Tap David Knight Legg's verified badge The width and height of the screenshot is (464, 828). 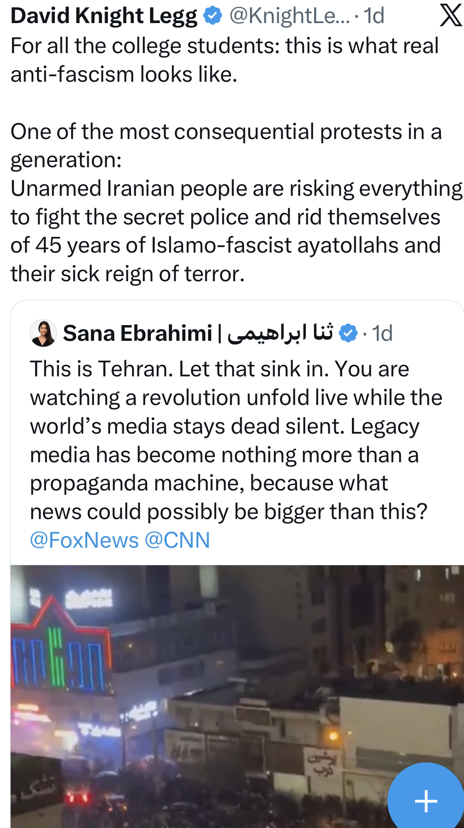213,16
